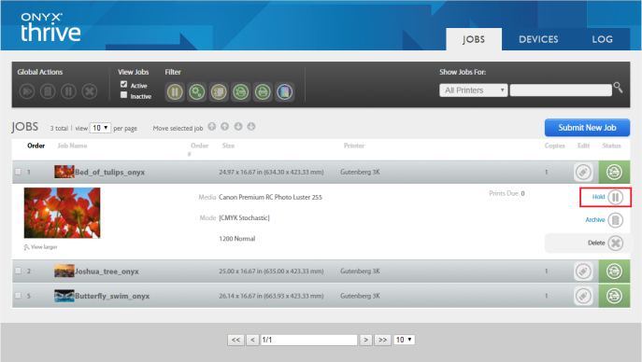Open the bottom pagination size dropdown
642x362 pixels.
click(x=404, y=340)
